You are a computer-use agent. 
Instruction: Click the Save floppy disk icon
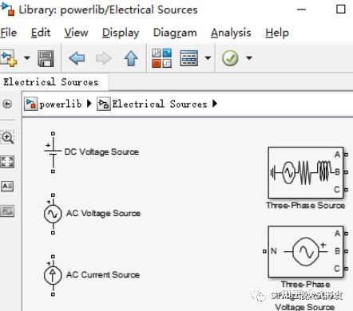click(46, 58)
